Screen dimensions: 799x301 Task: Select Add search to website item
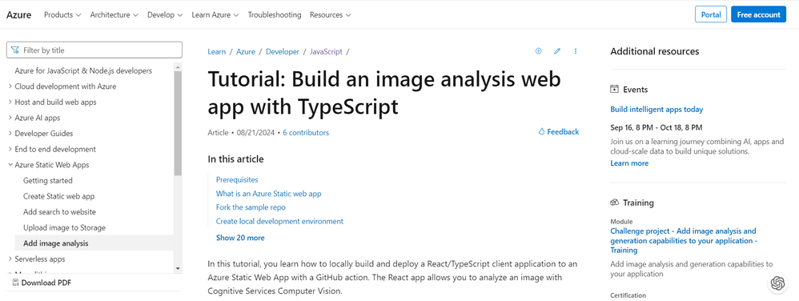59,212
